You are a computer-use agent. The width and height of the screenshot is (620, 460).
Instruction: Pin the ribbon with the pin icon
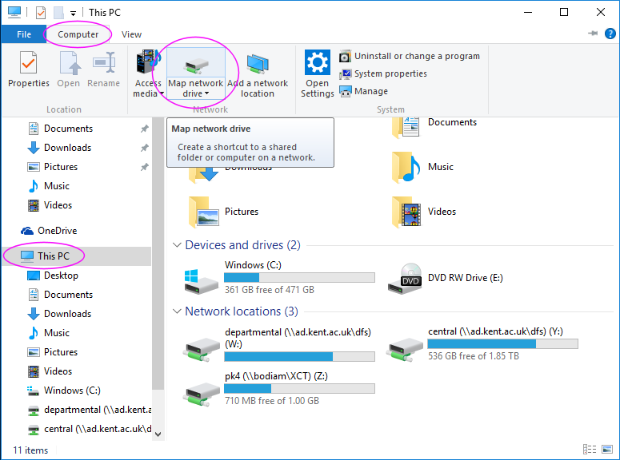(593, 34)
